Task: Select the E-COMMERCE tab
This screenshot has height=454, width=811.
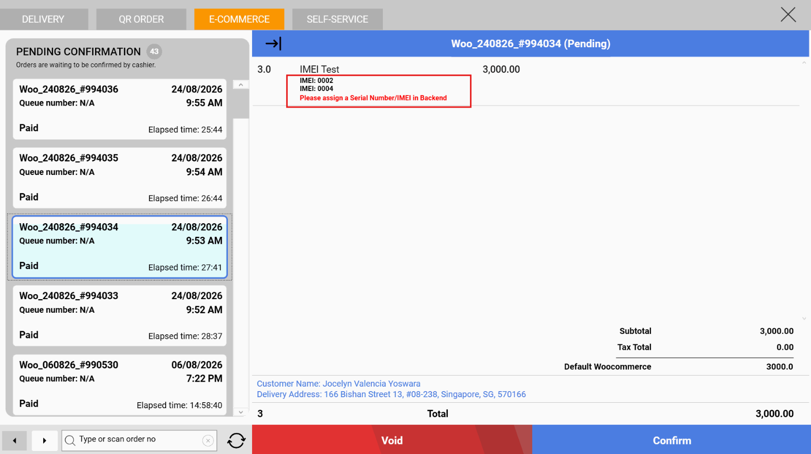Action: (x=239, y=19)
